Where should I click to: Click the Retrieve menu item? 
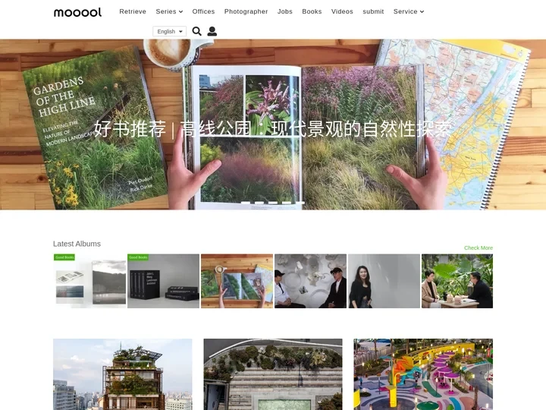(133, 11)
